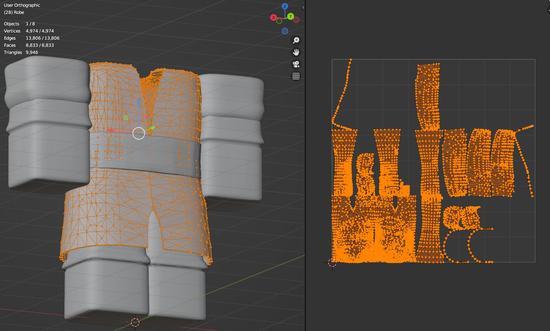
Task: Click the green Y axis on navigation gizmo
Action: [x=290, y=16]
